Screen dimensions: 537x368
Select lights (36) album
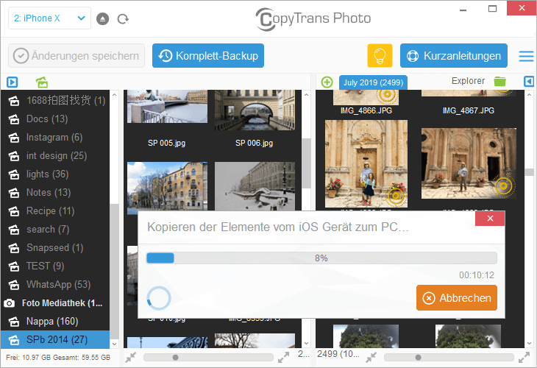coord(55,174)
